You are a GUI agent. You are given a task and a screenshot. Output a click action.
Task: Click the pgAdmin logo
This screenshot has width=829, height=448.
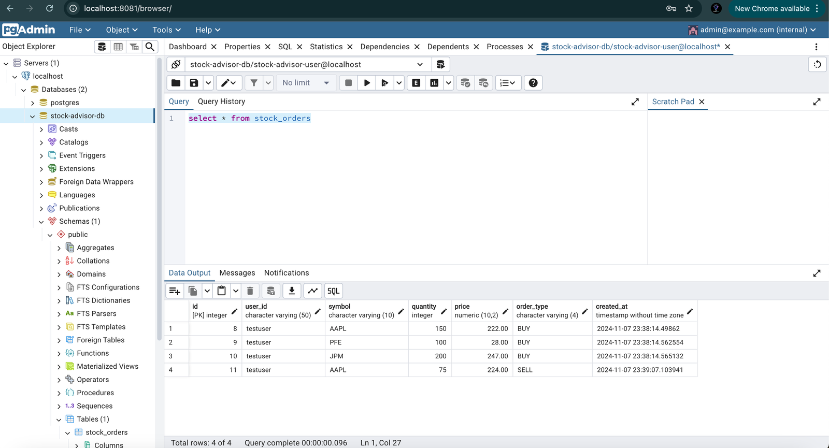[x=28, y=30]
